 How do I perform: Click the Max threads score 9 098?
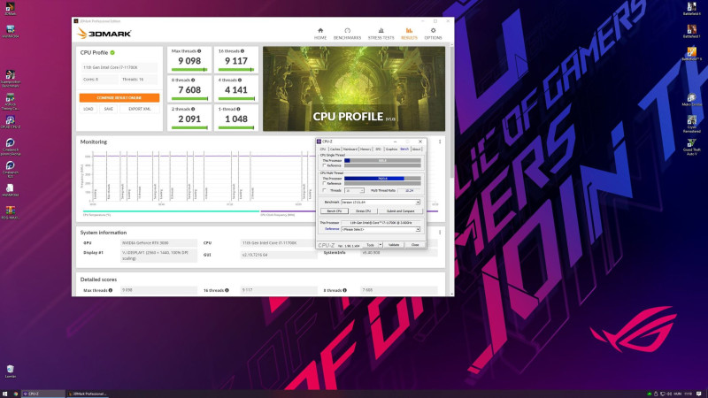click(189, 61)
